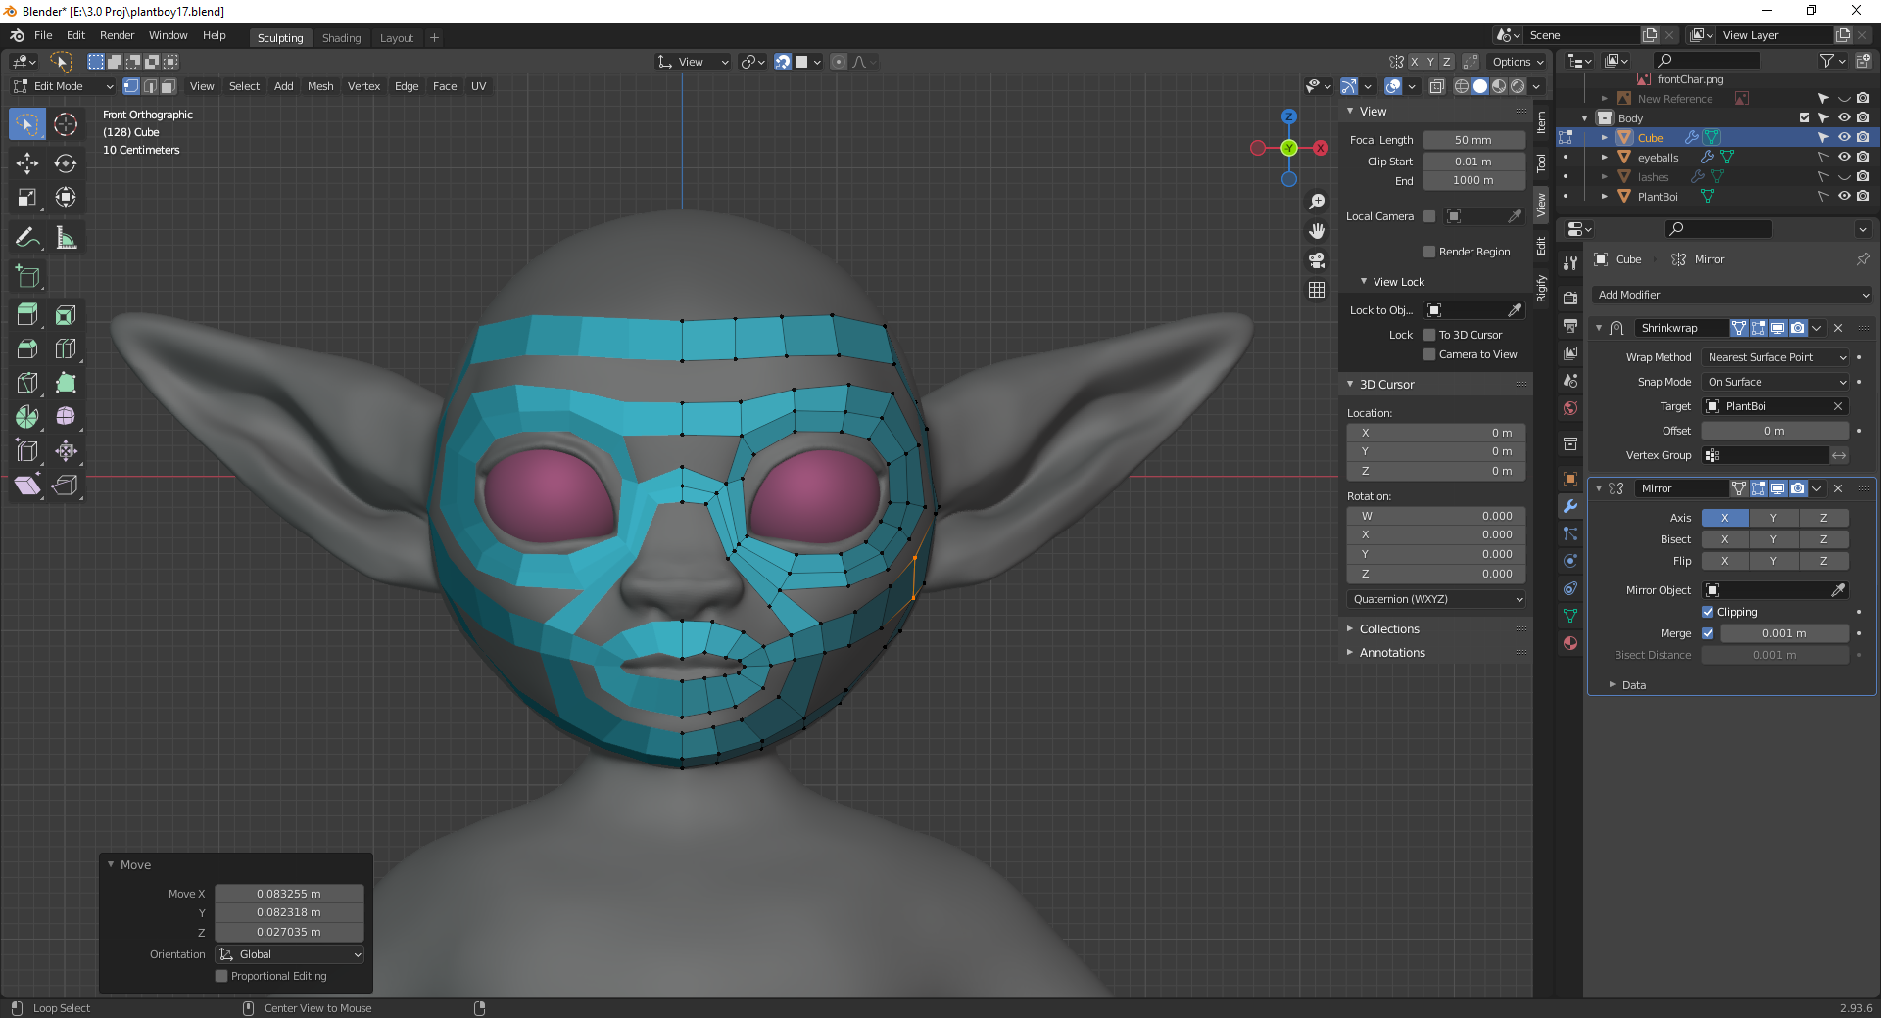Open the Wrap Method dropdown
The image size is (1881, 1018).
tap(1775, 357)
